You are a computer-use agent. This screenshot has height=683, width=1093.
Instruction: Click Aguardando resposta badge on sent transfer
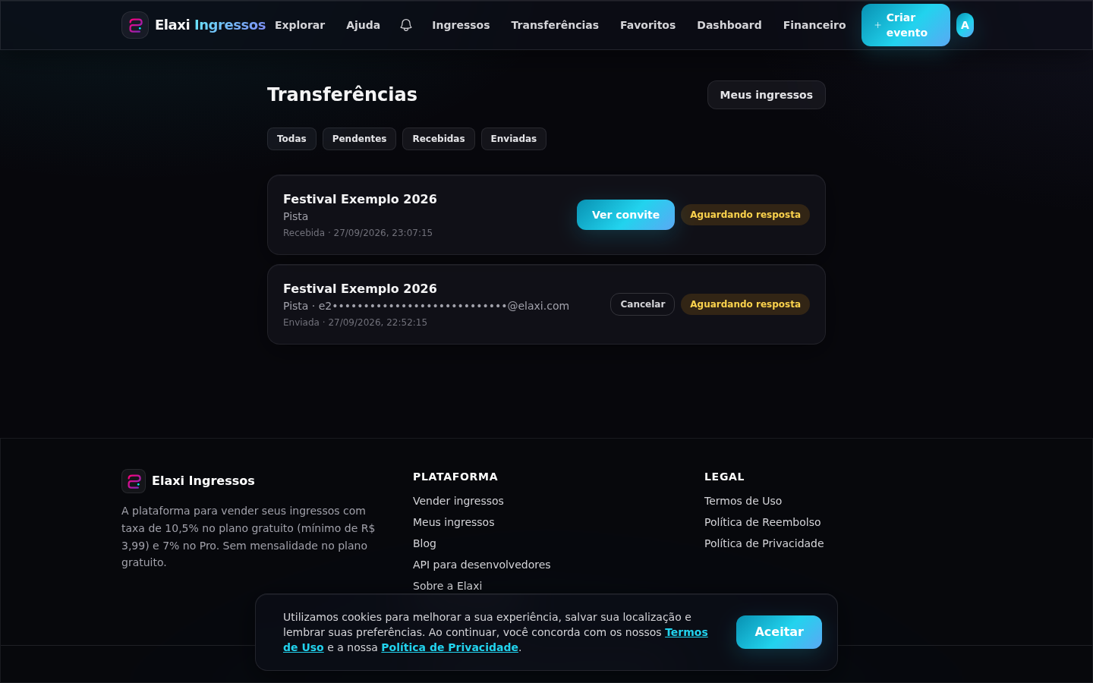[745, 304]
